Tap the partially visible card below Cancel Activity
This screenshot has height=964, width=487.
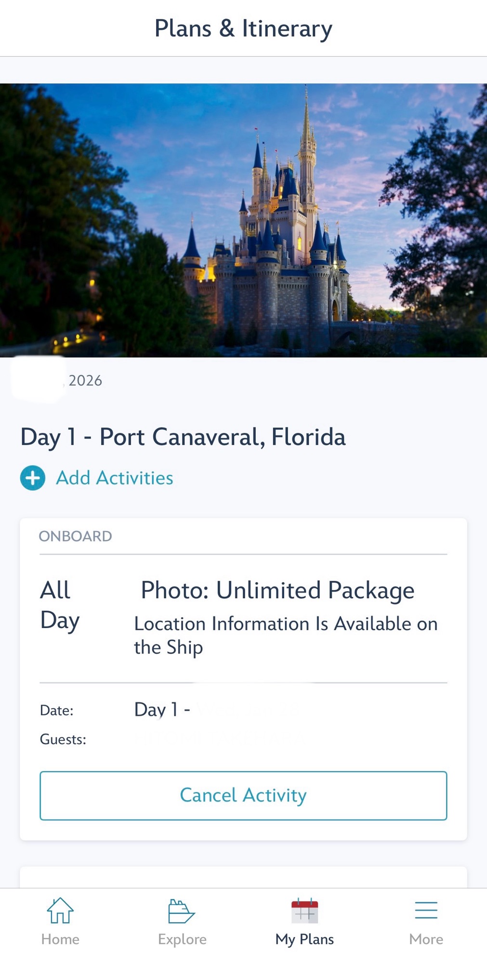click(x=243, y=878)
